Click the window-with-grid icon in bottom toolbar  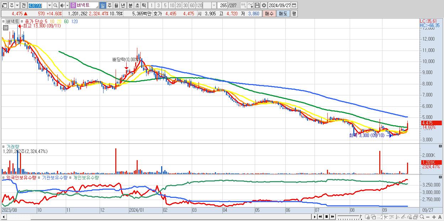(367, 217)
